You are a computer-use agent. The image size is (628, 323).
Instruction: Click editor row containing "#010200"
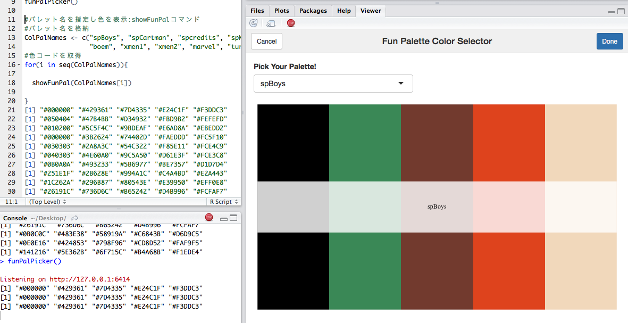click(126, 128)
